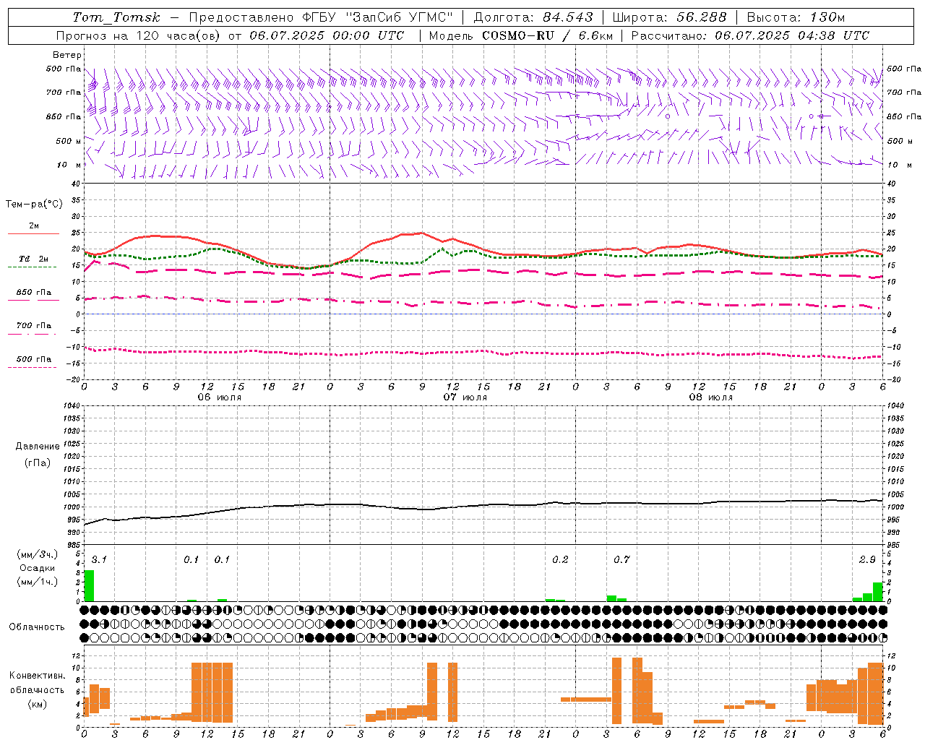The height and width of the screenshot is (740, 925).
Task: Click the 0.7 precipitation value label
Action: [x=621, y=559]
